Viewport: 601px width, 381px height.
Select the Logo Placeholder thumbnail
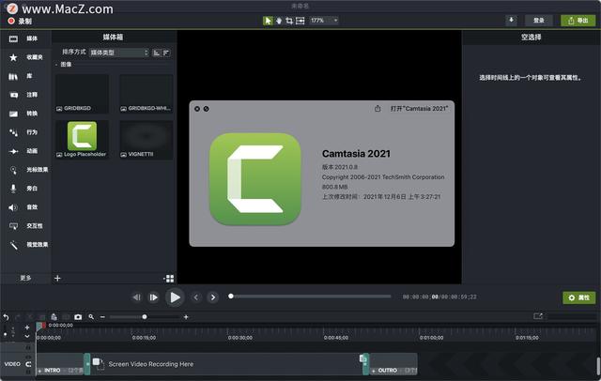tap(82, 140)
